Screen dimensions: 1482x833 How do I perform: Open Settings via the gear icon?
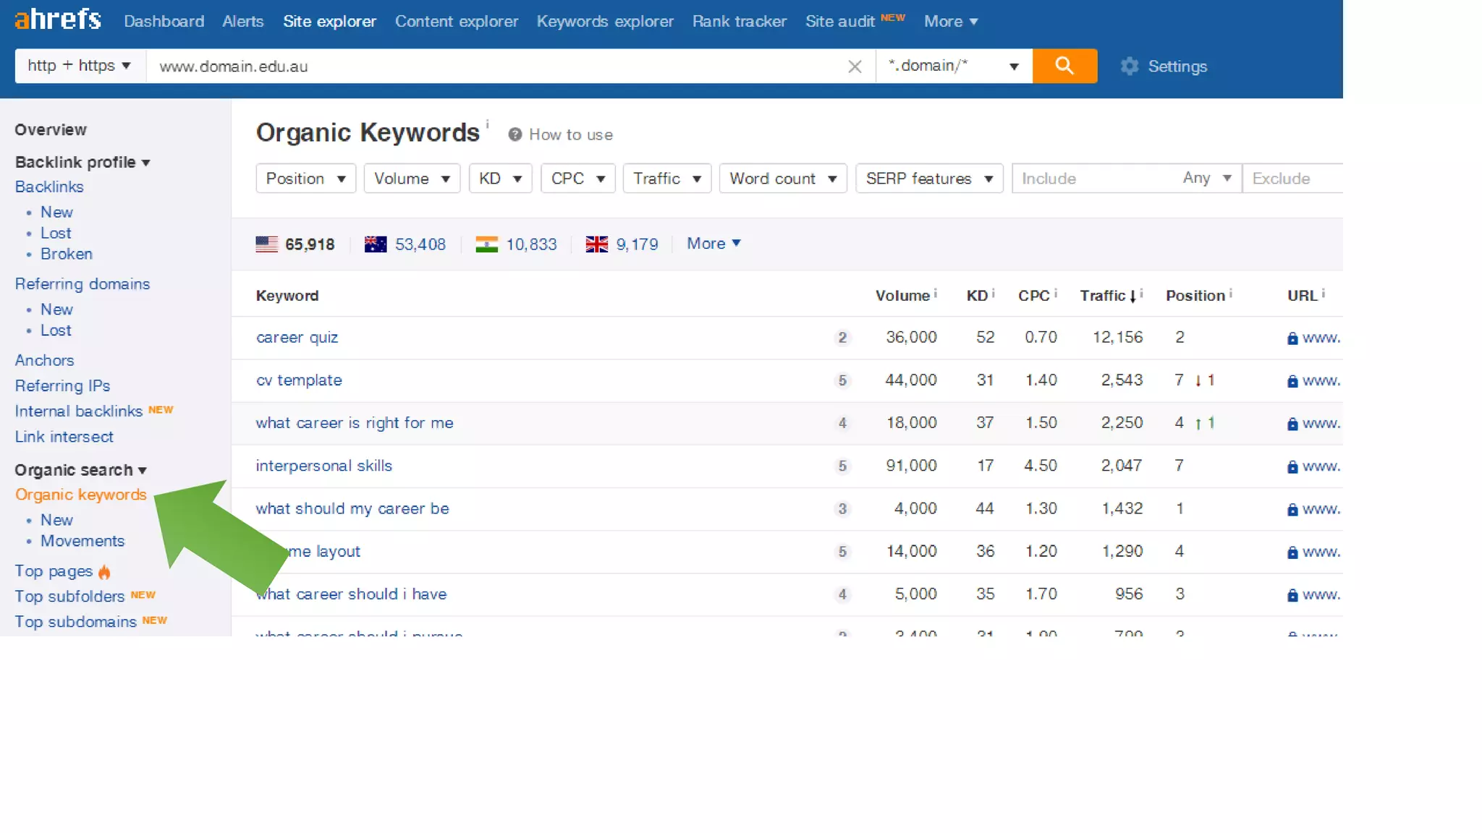1129,67
